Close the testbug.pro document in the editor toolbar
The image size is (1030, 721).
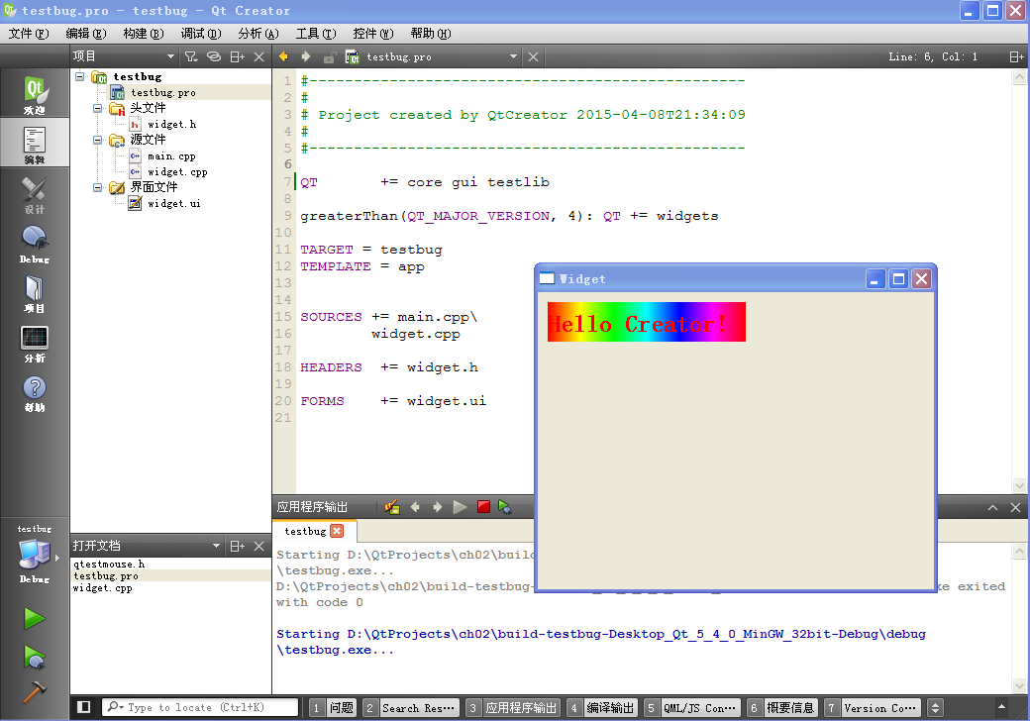[x=534, y=57]
